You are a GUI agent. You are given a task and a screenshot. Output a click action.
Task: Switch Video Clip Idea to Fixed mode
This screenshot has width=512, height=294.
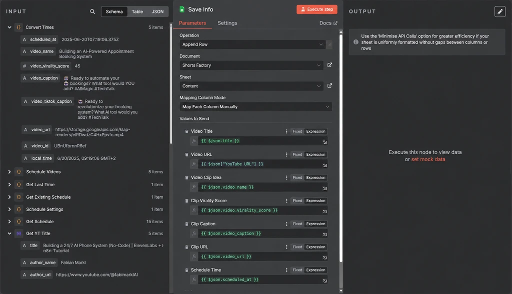pos(297,178)
